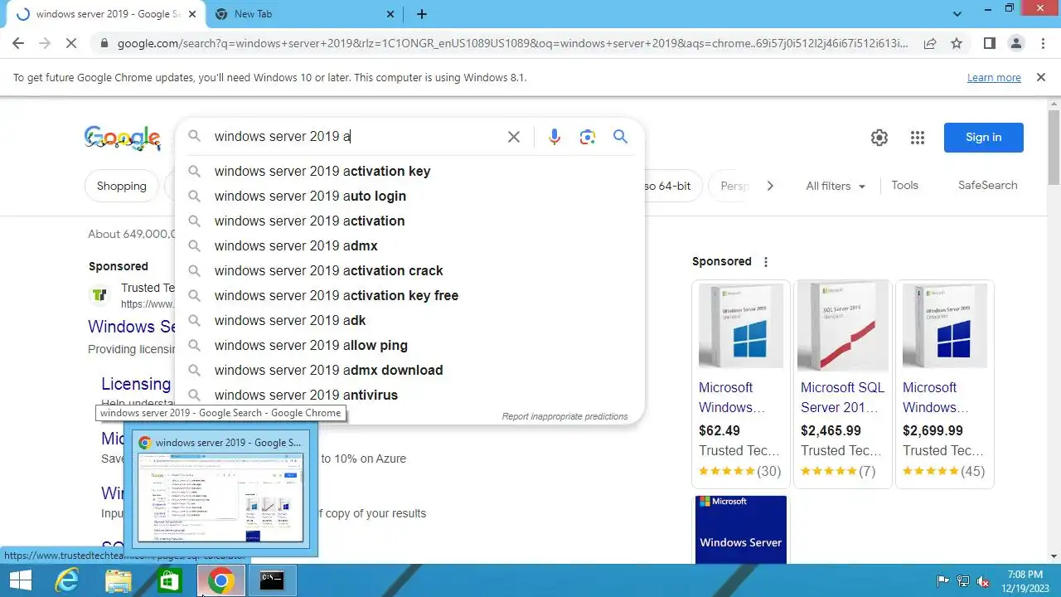Image resolution: width=1061 pixels, height=597 pixels.
Task: Open the $2,699.99 Microsoft Windows product image
Action: (x=945, y=326)
